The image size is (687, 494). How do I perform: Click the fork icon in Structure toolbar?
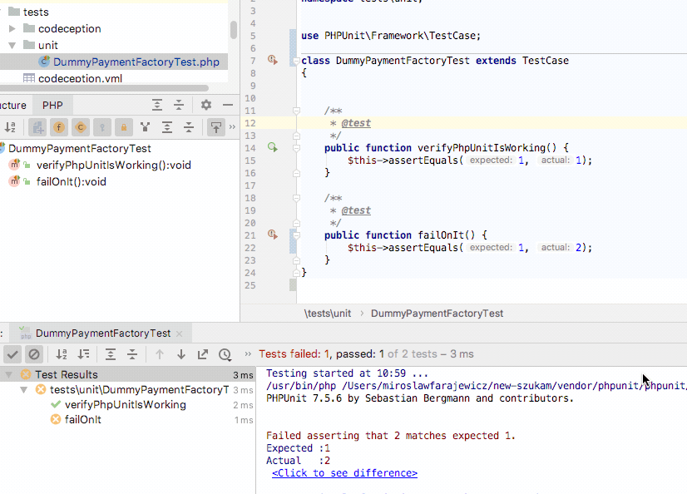coord(145,127)
